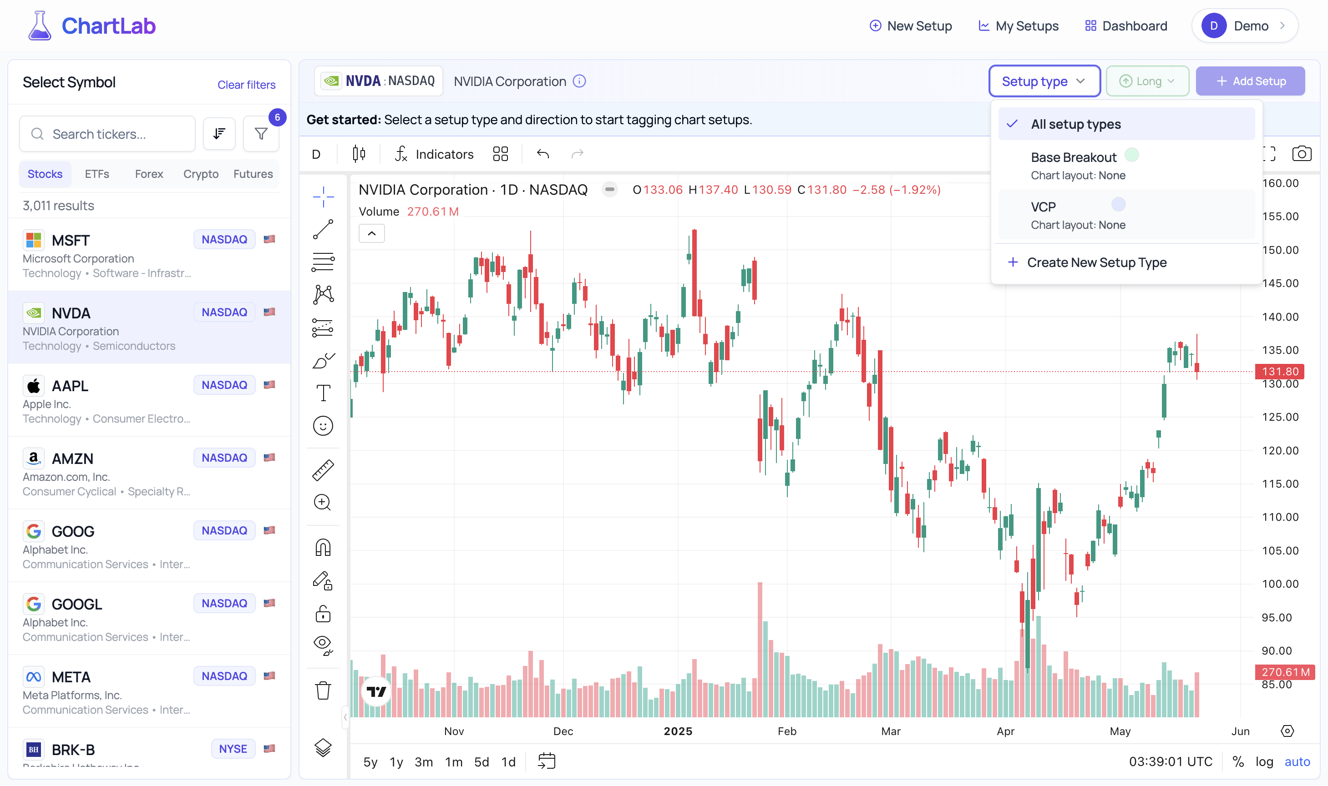The image size is (1328, 786).
Task: Open the layout templates grid icon
Action: coord(500,154)
